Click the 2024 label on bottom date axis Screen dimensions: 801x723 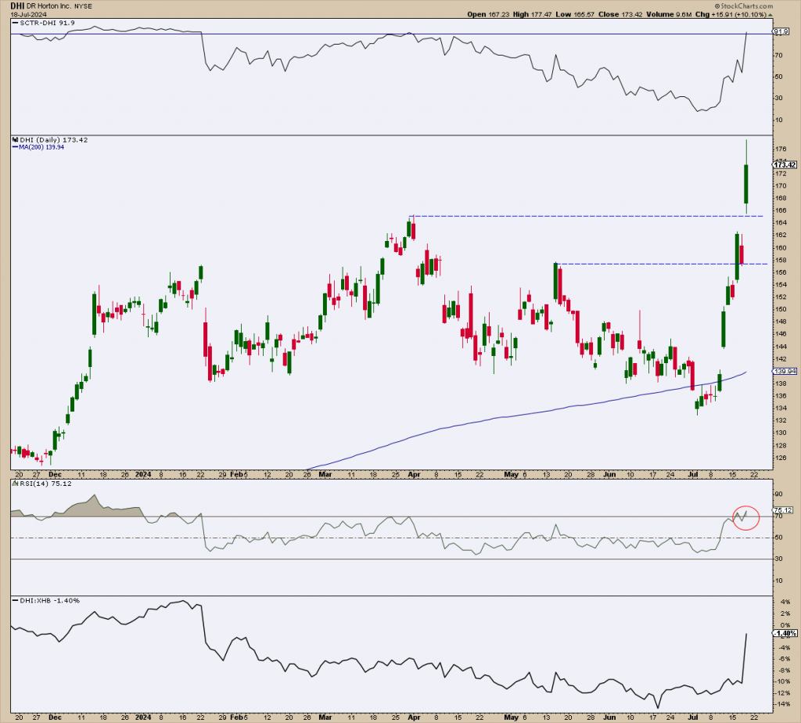pos(143,717)
